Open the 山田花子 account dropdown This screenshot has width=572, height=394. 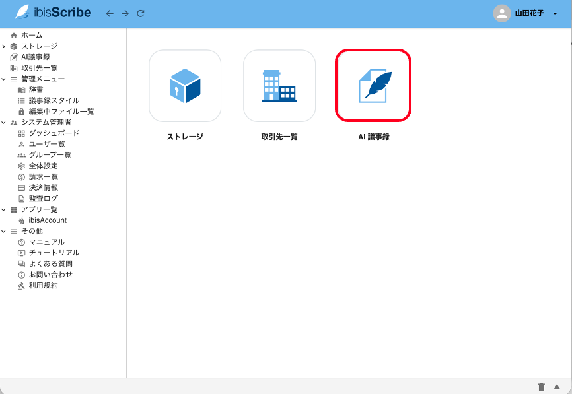[x=555, y=13]
